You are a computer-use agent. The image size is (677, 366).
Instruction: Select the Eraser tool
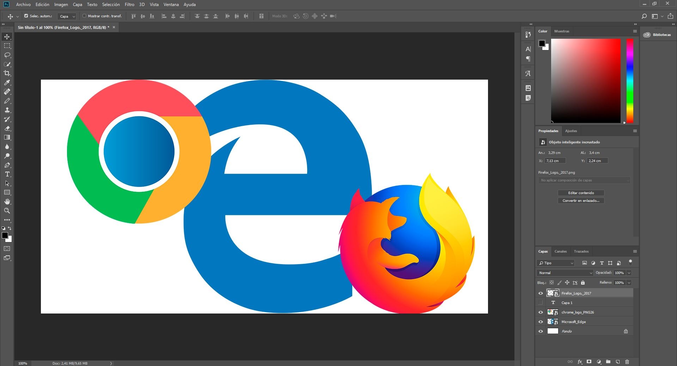pyautogui.click(x=7, y=128)
